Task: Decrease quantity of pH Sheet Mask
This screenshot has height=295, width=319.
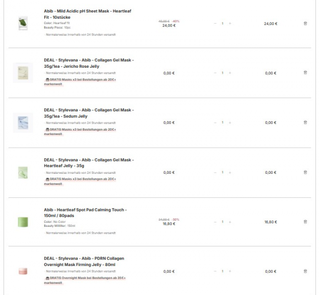Action: [x=214, y=23]
